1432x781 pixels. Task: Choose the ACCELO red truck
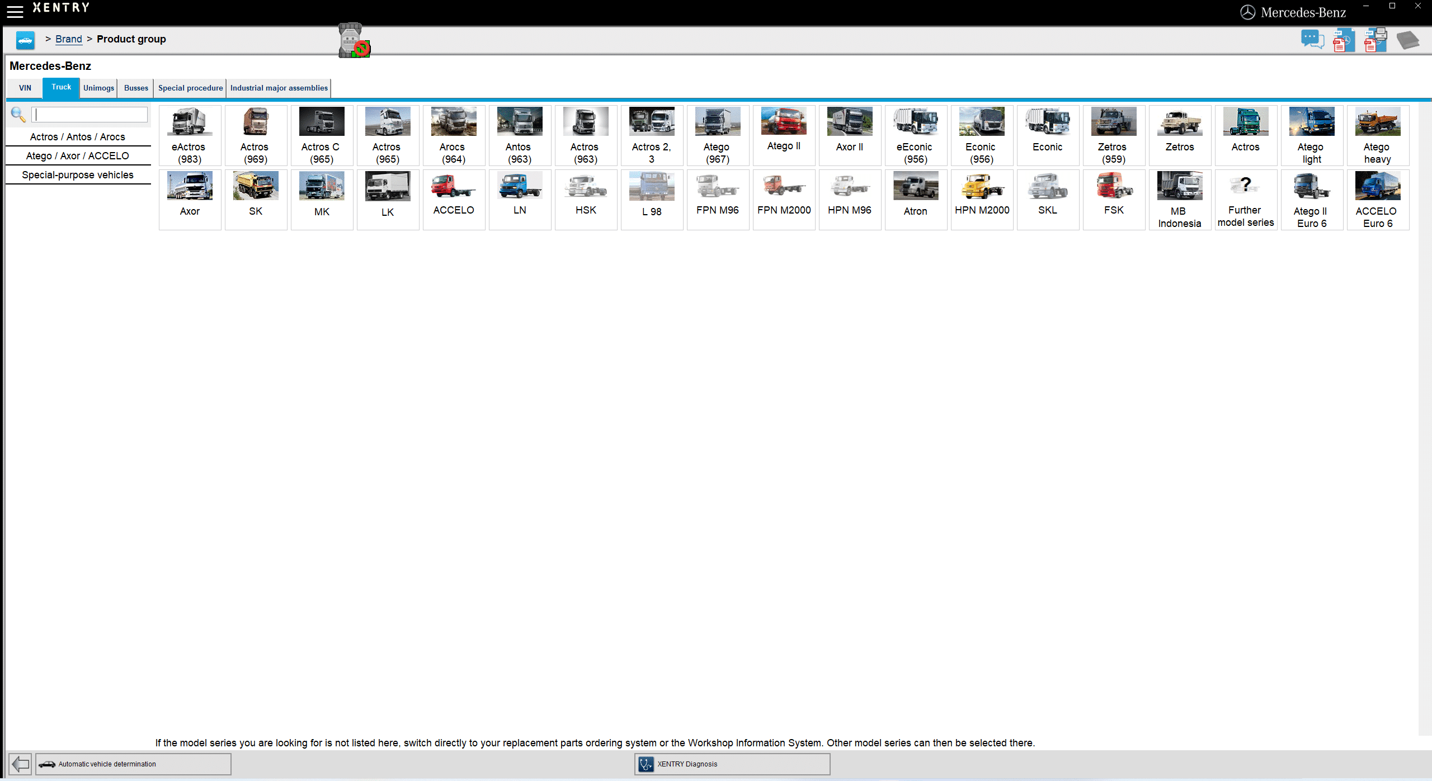point(454,200)
